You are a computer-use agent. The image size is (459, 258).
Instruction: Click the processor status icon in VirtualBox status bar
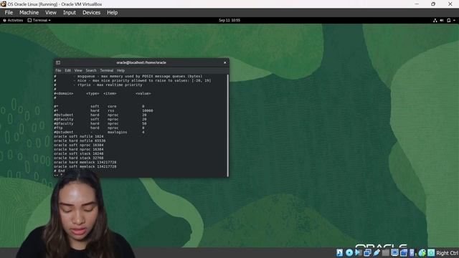412,253
